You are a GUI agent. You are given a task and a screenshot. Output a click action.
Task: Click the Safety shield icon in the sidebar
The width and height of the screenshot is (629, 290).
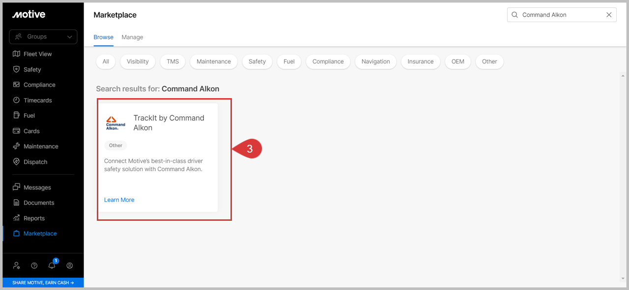tap(16, 70)
